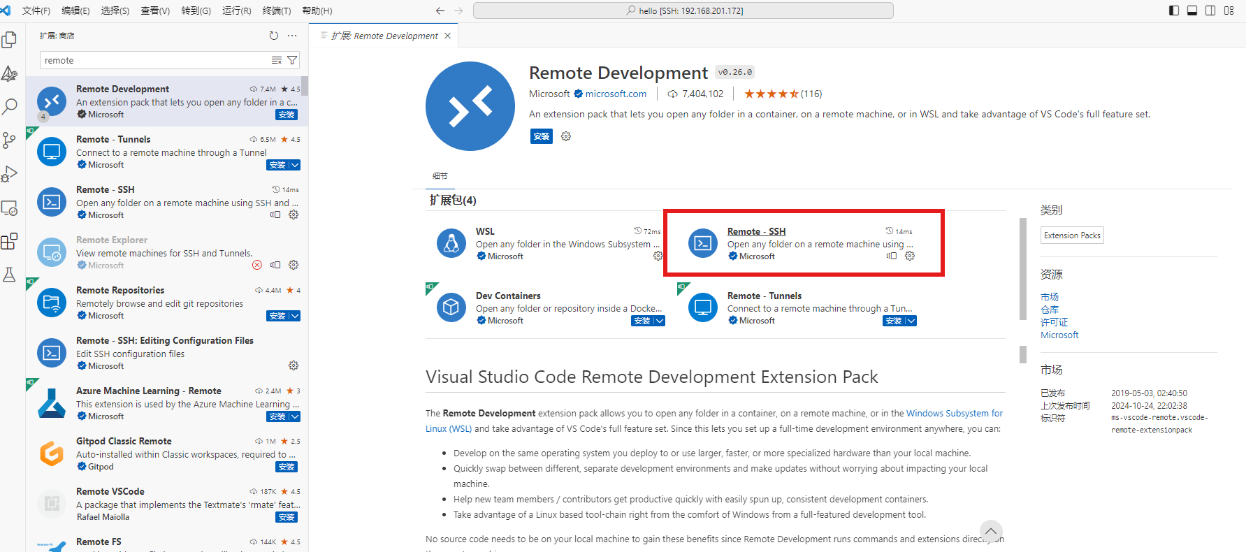Refresh the extensions marketplace list

coord(274,36)
